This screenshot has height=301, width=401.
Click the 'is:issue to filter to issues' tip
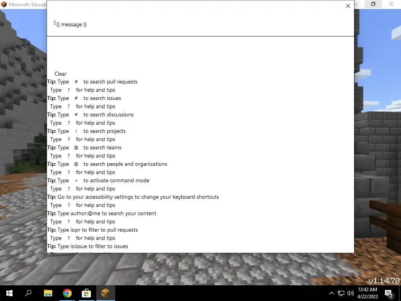click(x=87, y=246)
